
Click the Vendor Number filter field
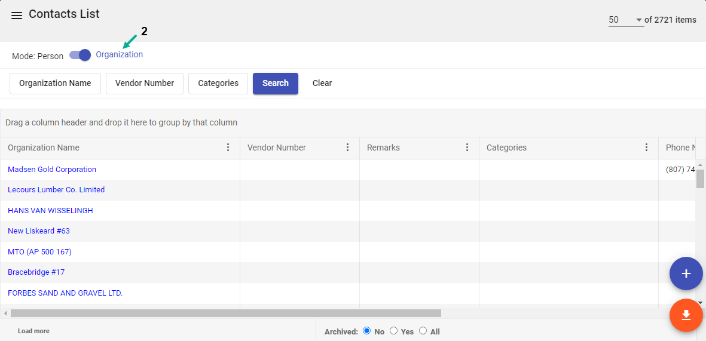(145, 84)
